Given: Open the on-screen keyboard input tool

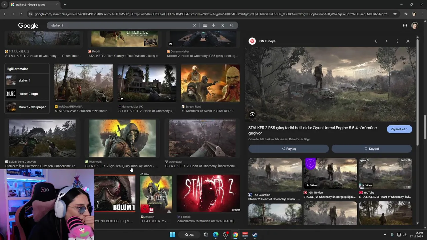Looking at the screenshot, I should 205,25.
